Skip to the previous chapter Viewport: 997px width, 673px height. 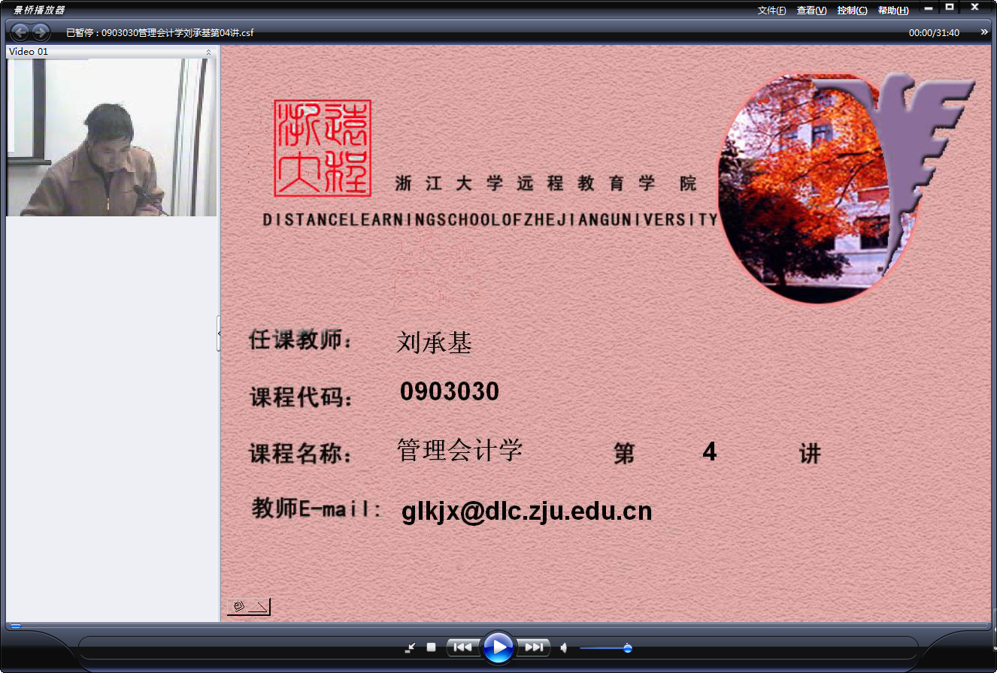click(463, 647)
